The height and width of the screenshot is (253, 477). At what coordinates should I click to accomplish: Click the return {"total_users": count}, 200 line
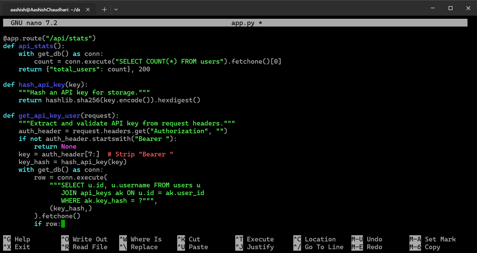pos(84,69)
